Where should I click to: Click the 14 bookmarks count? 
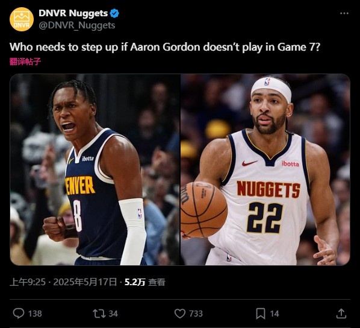pyautogui.click(x=275, y=314)
